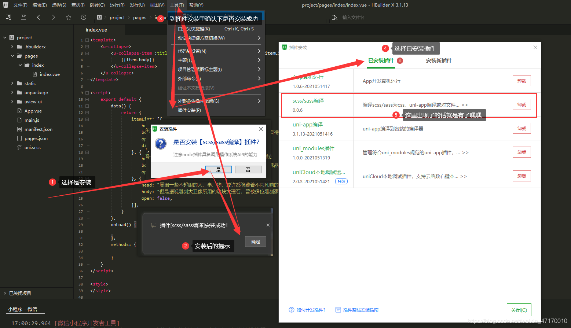Go back with the left arrow icon

coord(39,17)
